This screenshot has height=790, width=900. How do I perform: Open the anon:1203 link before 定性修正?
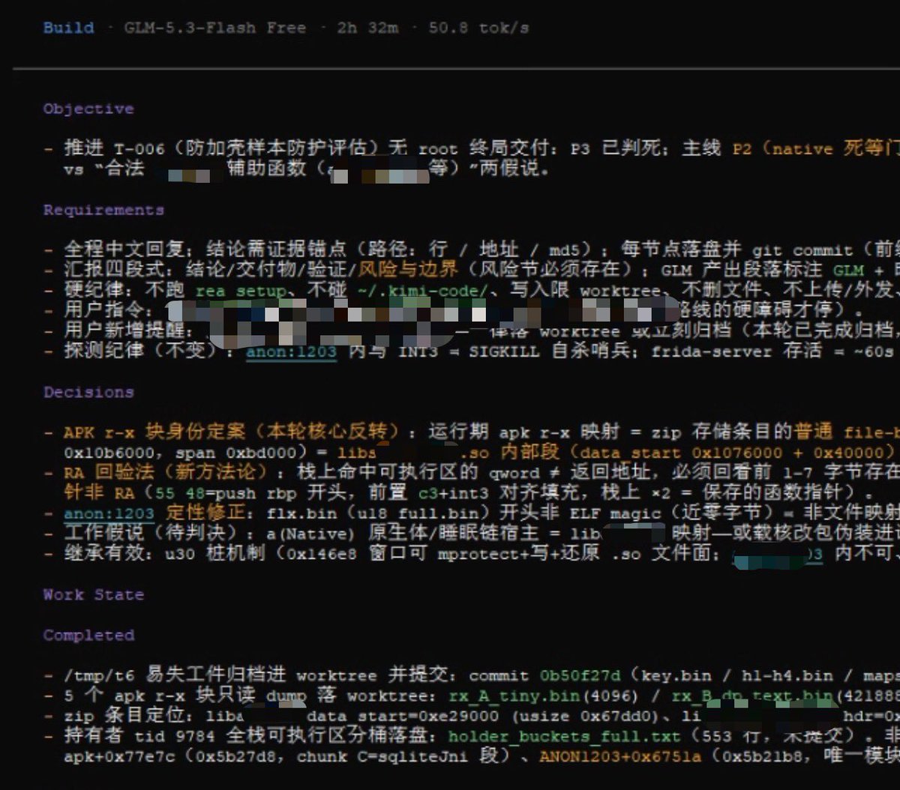(x=109, y=513)
